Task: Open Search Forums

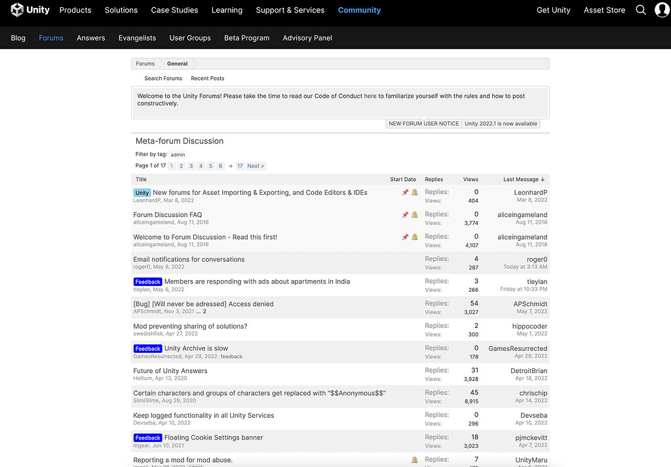Action: click(x=163, y=79)
